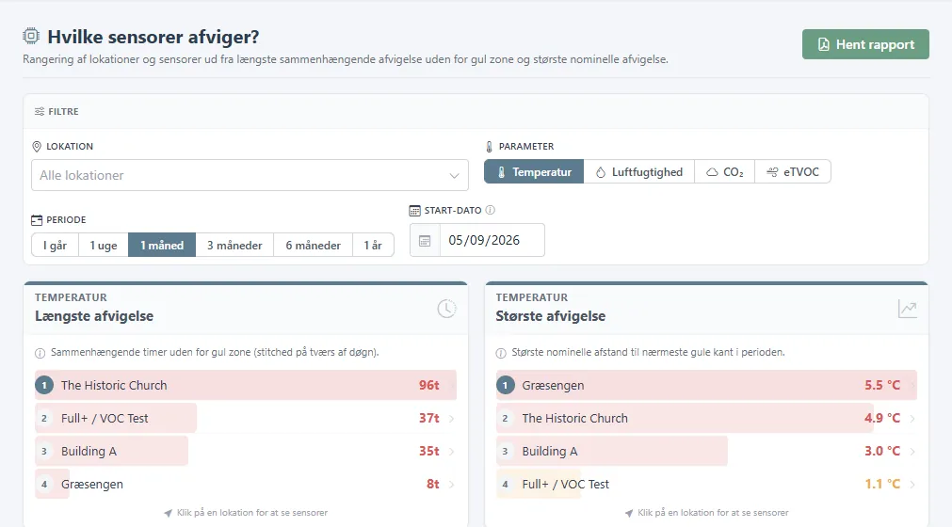The width and height of the screenshot is (952, 527).
Task: Select the eTVOC parameter option
Action: (792, 171)
